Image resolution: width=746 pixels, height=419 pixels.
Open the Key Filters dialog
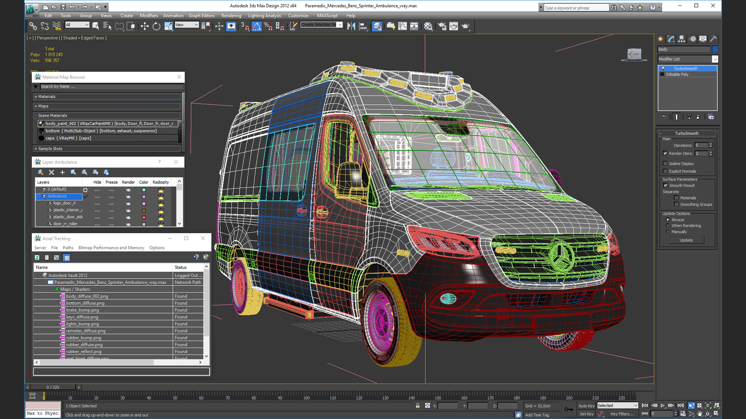click(622, 414)
